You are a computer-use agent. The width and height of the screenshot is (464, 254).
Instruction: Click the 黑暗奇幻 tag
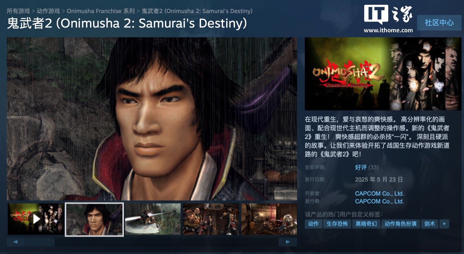tap(366, 224)
